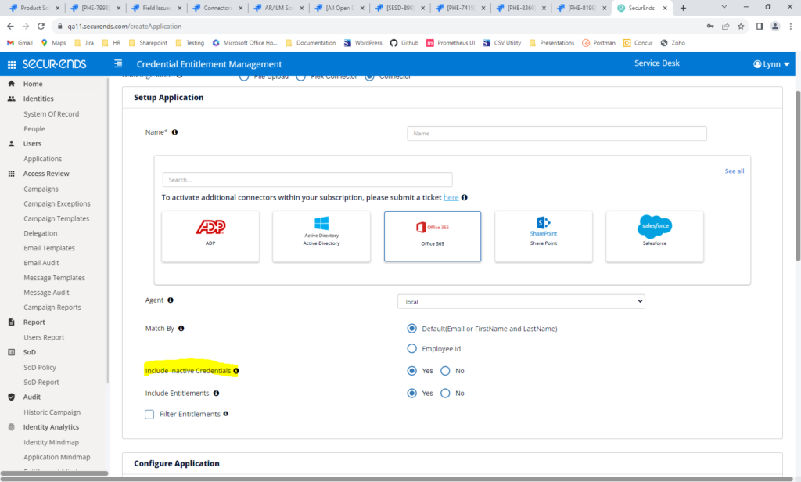Click the browser address bar
Viewport: 801px width, 482px height.
[x=378, y=27]
